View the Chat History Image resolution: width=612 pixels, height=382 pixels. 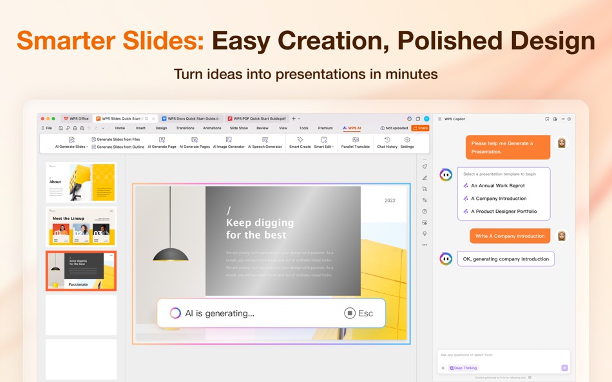pyautogui.click(x=387, y=143)
